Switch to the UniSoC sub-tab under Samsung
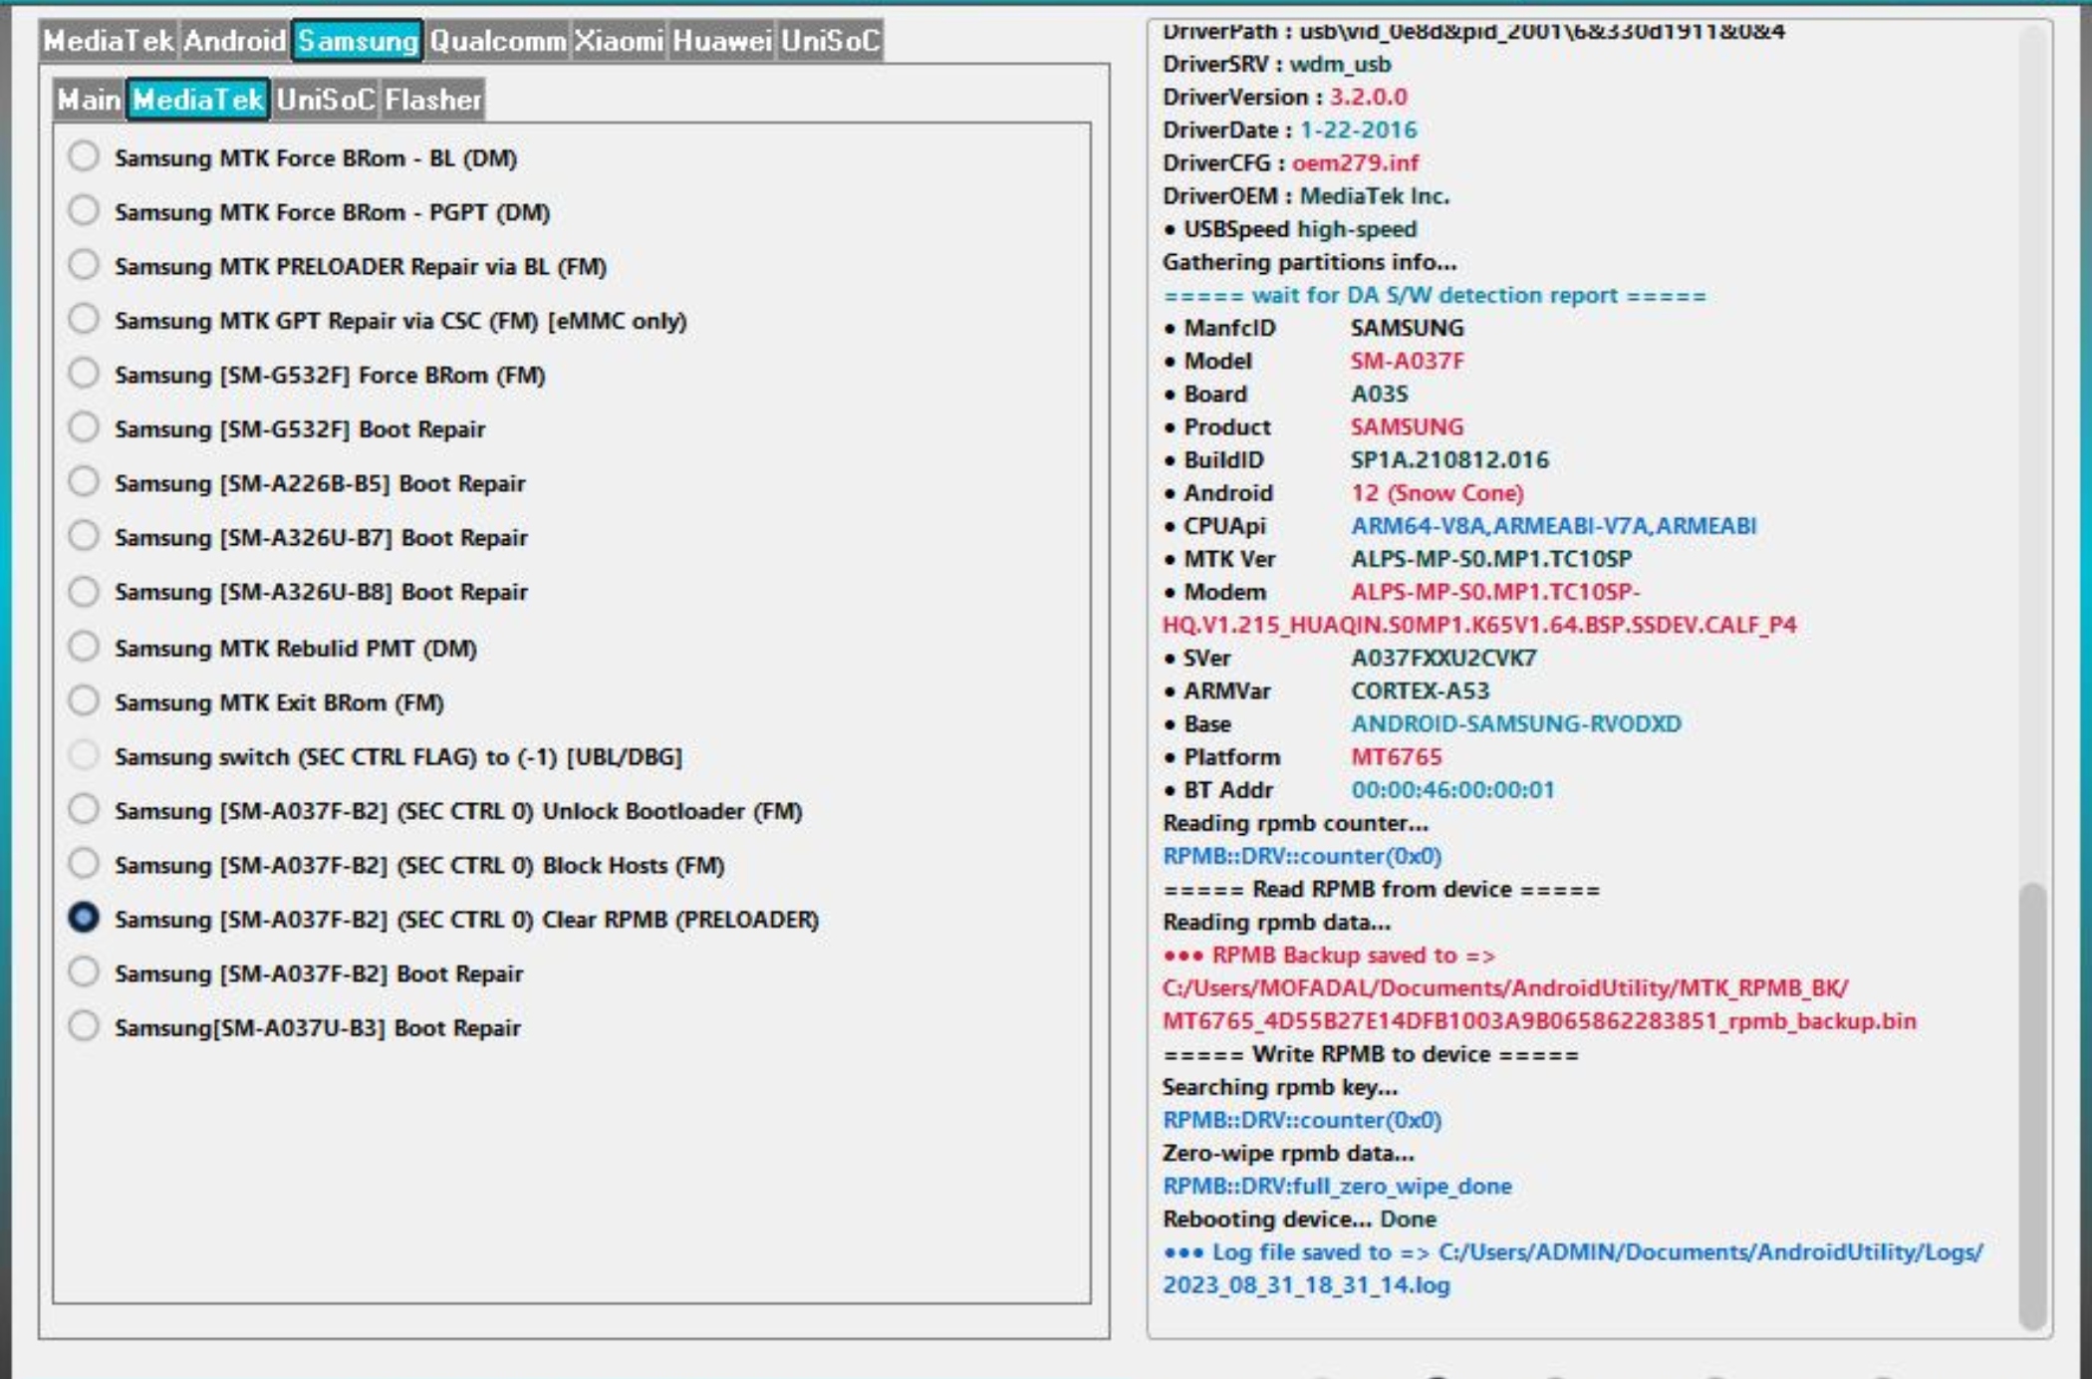The height and width of the screenshot is (1379, 2092). click(326, 100)
